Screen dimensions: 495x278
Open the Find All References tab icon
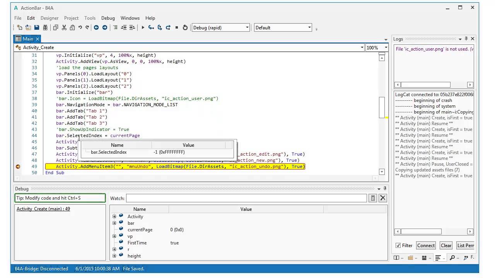click(466, 258)
